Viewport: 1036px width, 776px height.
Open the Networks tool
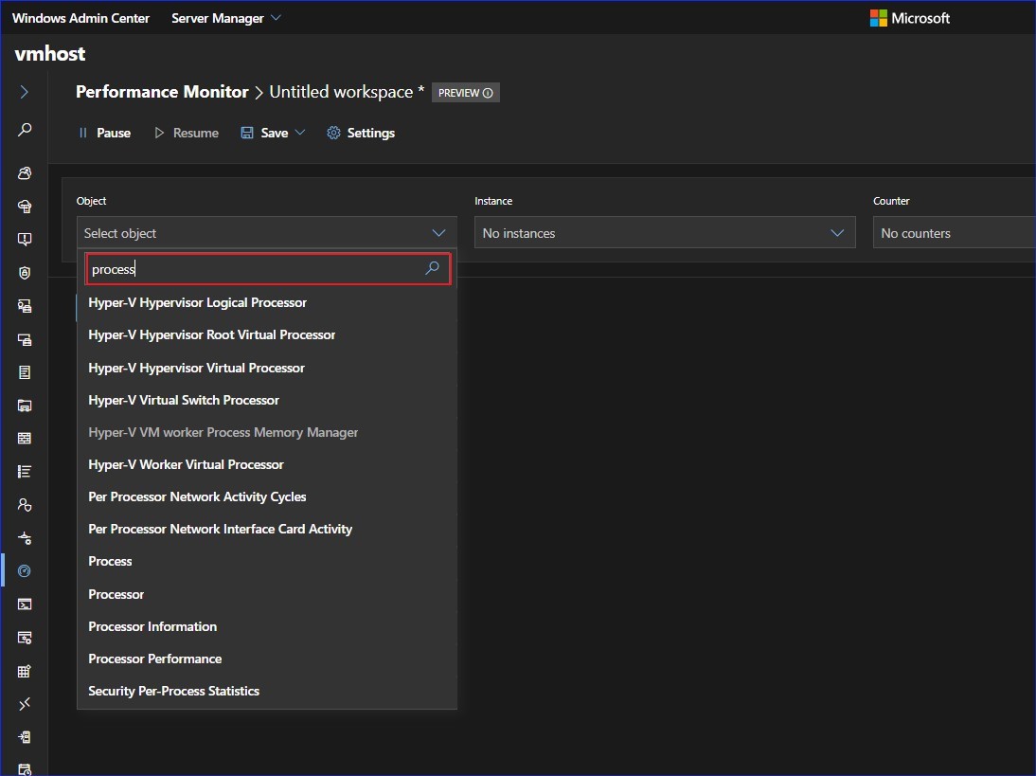pyautogui.click(x=25, y=538)
